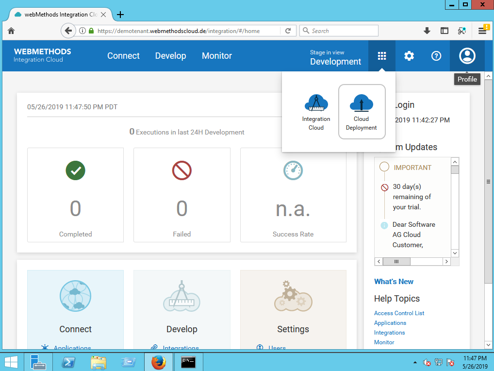494x371 pixels.
Task: Open the user Profile icon
Action: tap(467, 56)
